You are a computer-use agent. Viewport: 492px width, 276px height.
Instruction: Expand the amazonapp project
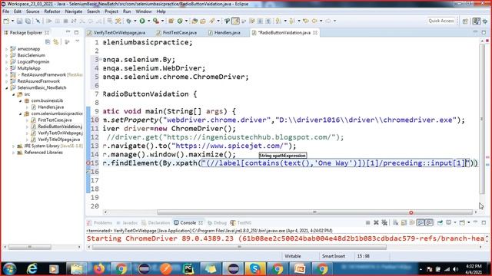click(7, 49)
